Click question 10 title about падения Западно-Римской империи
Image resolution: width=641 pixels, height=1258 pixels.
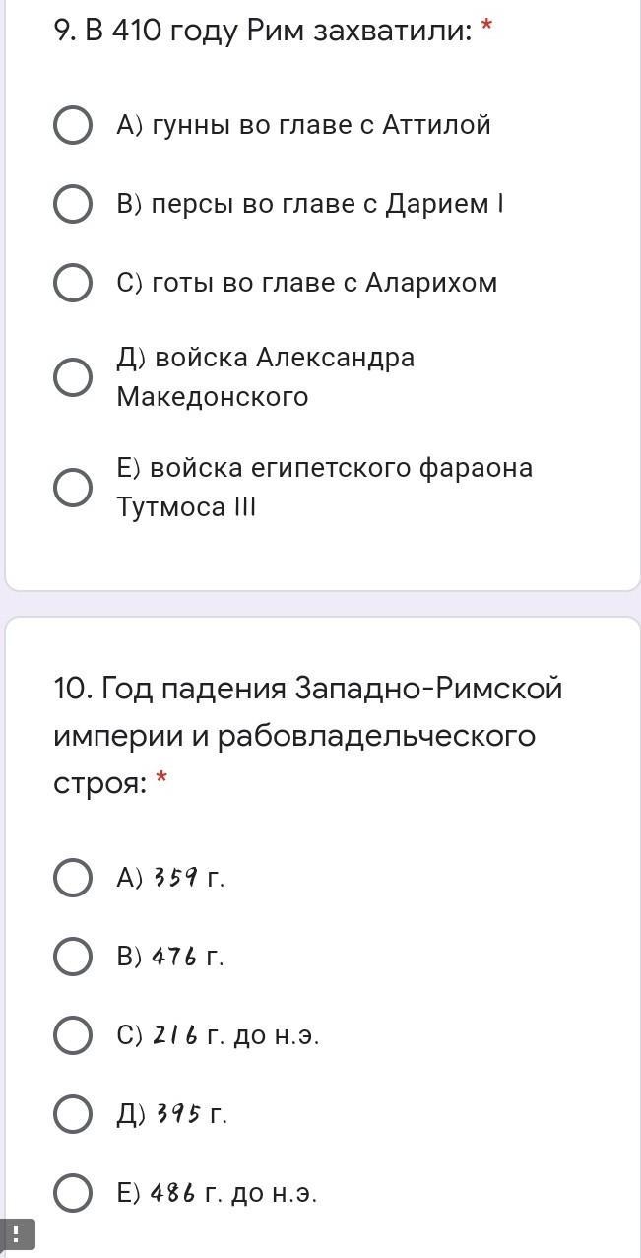(308, 735)
